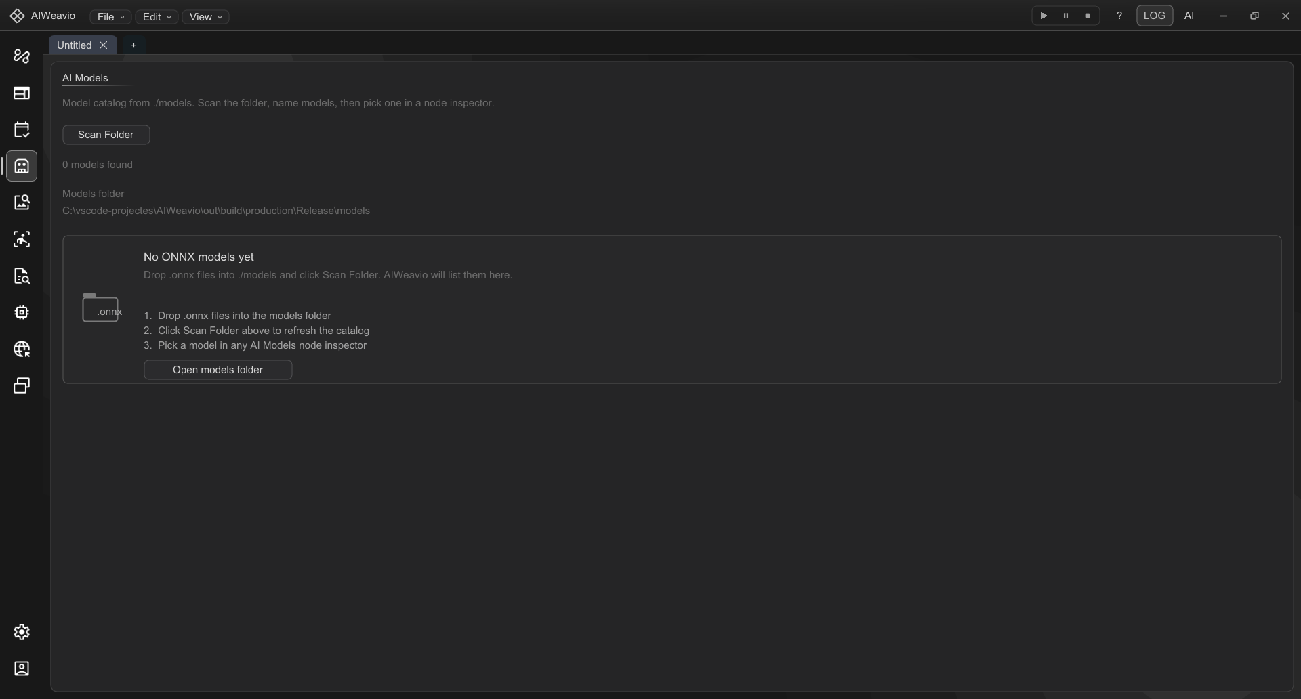
Task: Open the settings gear icon
Action: coord(22,632)
